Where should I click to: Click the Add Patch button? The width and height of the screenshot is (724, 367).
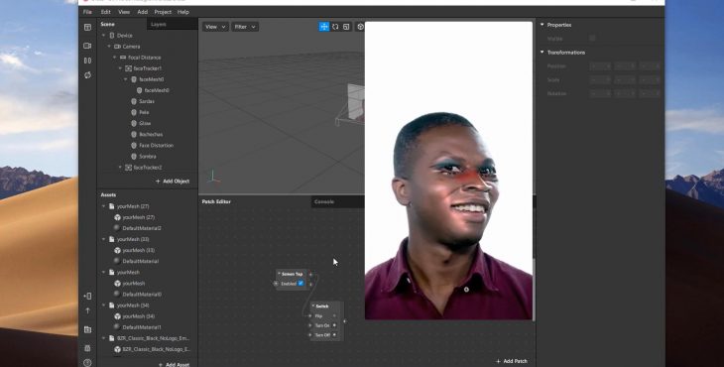[511, 361]
